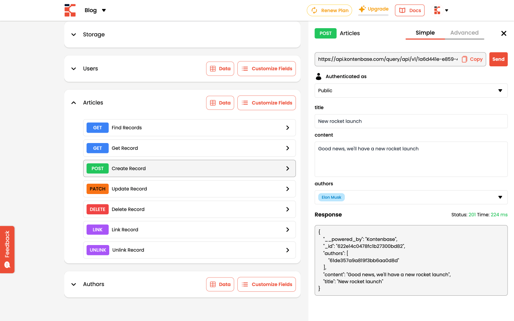This screenshot has width=514, height=321.
Task: Select the Simple tab
Action: click(425, 33)
